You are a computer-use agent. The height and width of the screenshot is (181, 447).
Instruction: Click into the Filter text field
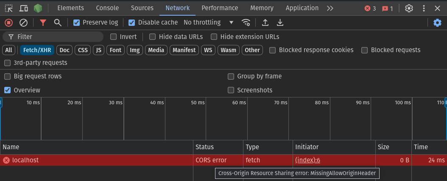[53, 37]
